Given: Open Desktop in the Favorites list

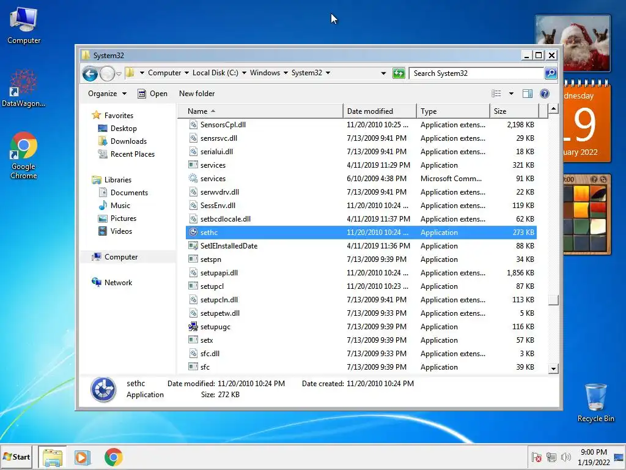Looking at the screenshot, I should (123, 129).
